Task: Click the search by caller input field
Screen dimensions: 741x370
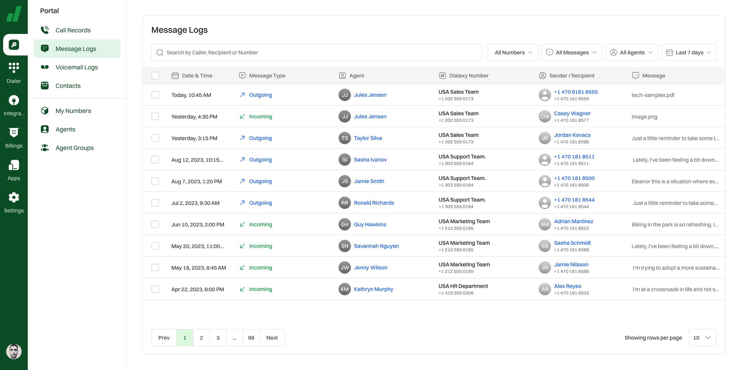Action: (316, 53)
